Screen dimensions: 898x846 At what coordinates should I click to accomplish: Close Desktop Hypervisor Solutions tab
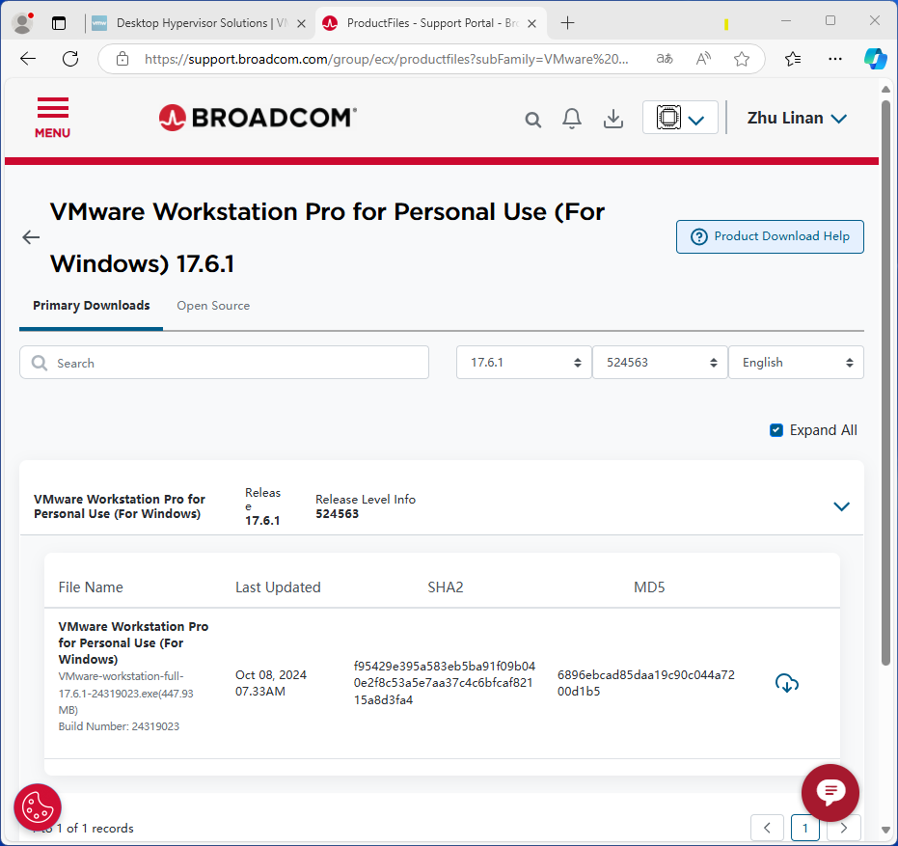(x=301, y=23)
